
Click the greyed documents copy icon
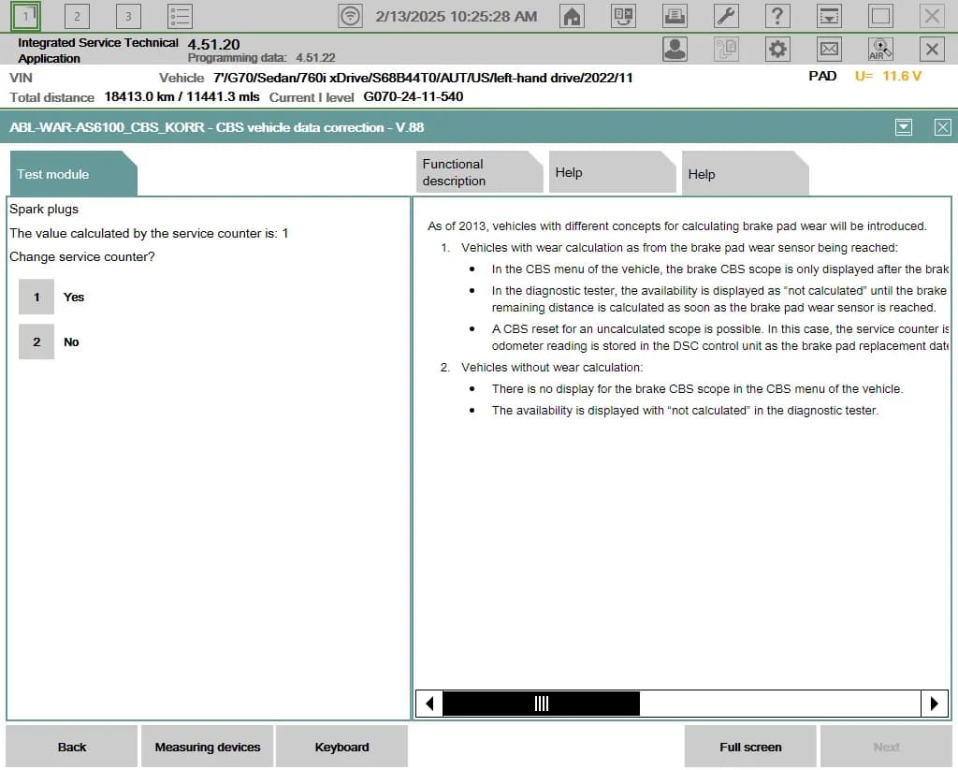click(x=726, y=49)
